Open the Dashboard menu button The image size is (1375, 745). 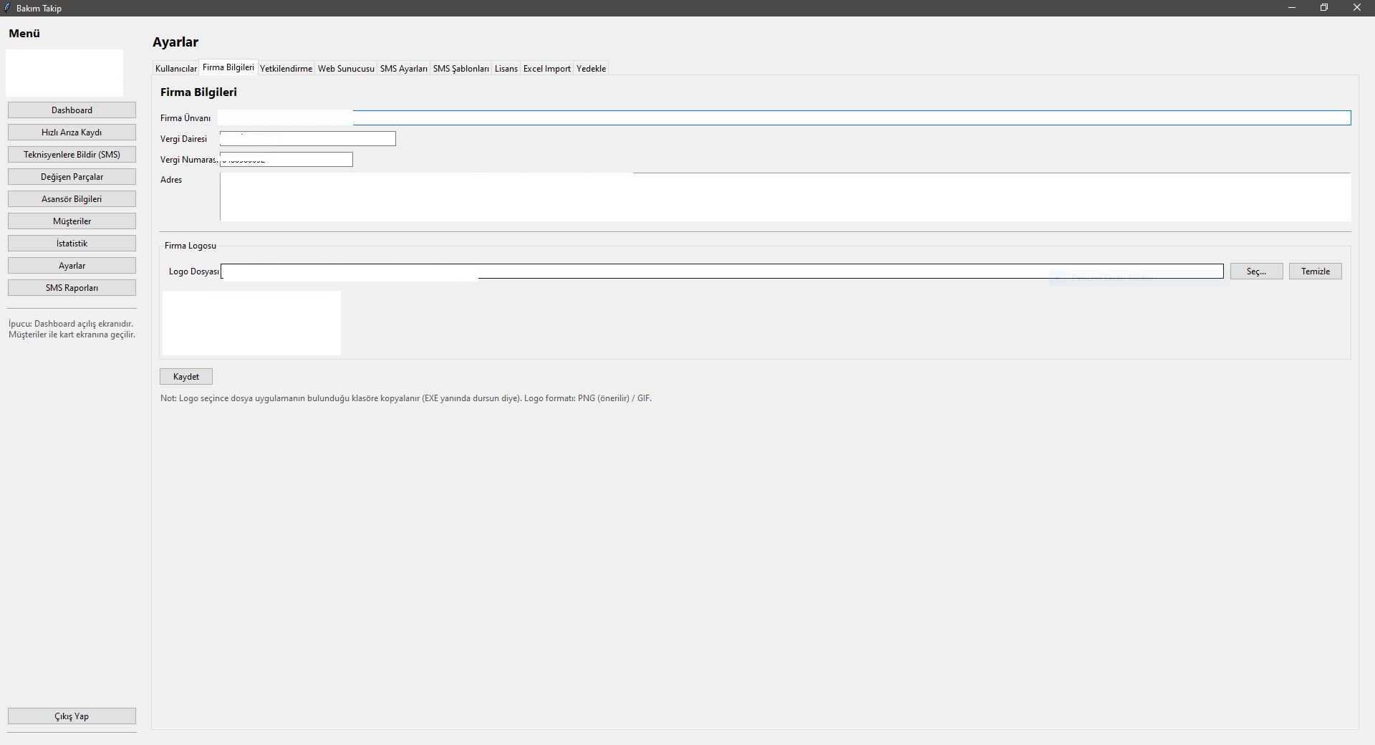pos(72,110)
